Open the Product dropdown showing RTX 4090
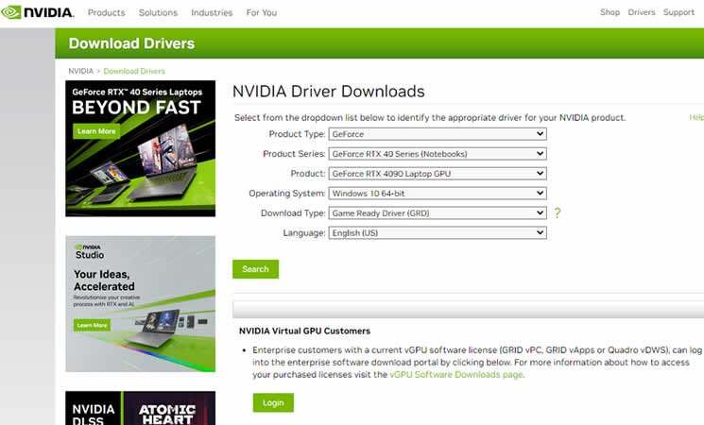Viewport: 704px width, 425px height. click(x=438, y=173)
